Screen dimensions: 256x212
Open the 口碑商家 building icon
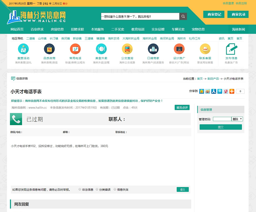(x=153, y=49)
